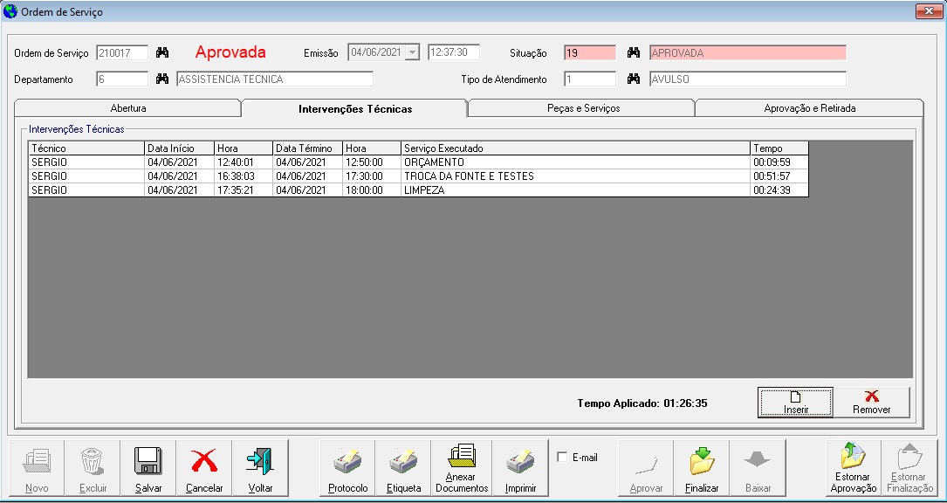Enable the E-mail checkbox
The width and height of the screenshot is (947, 503).
(562, 458)
